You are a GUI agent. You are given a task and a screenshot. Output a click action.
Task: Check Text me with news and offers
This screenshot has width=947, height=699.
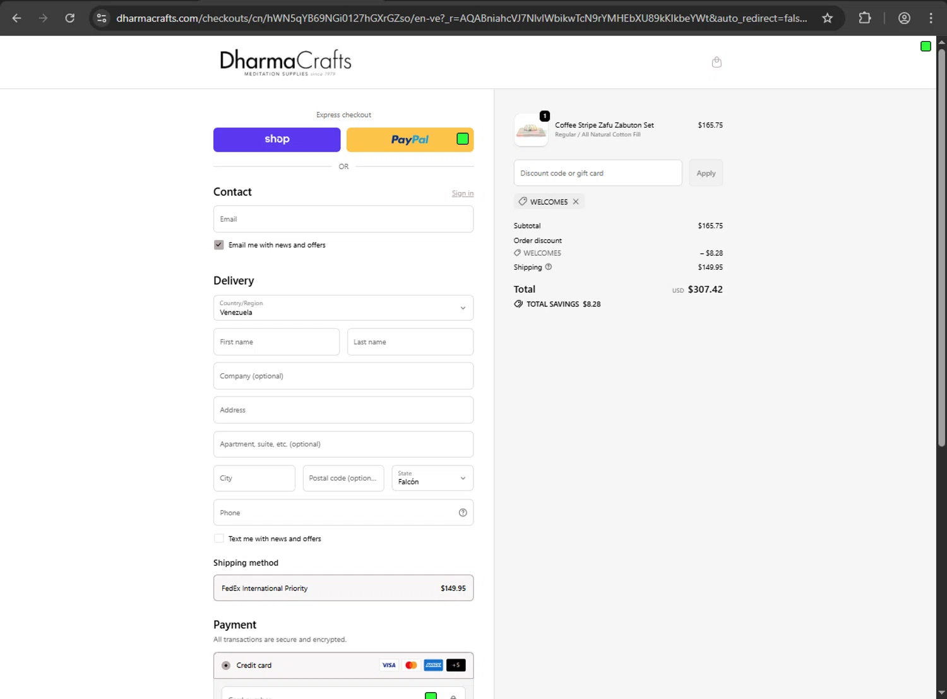point(219,539)
